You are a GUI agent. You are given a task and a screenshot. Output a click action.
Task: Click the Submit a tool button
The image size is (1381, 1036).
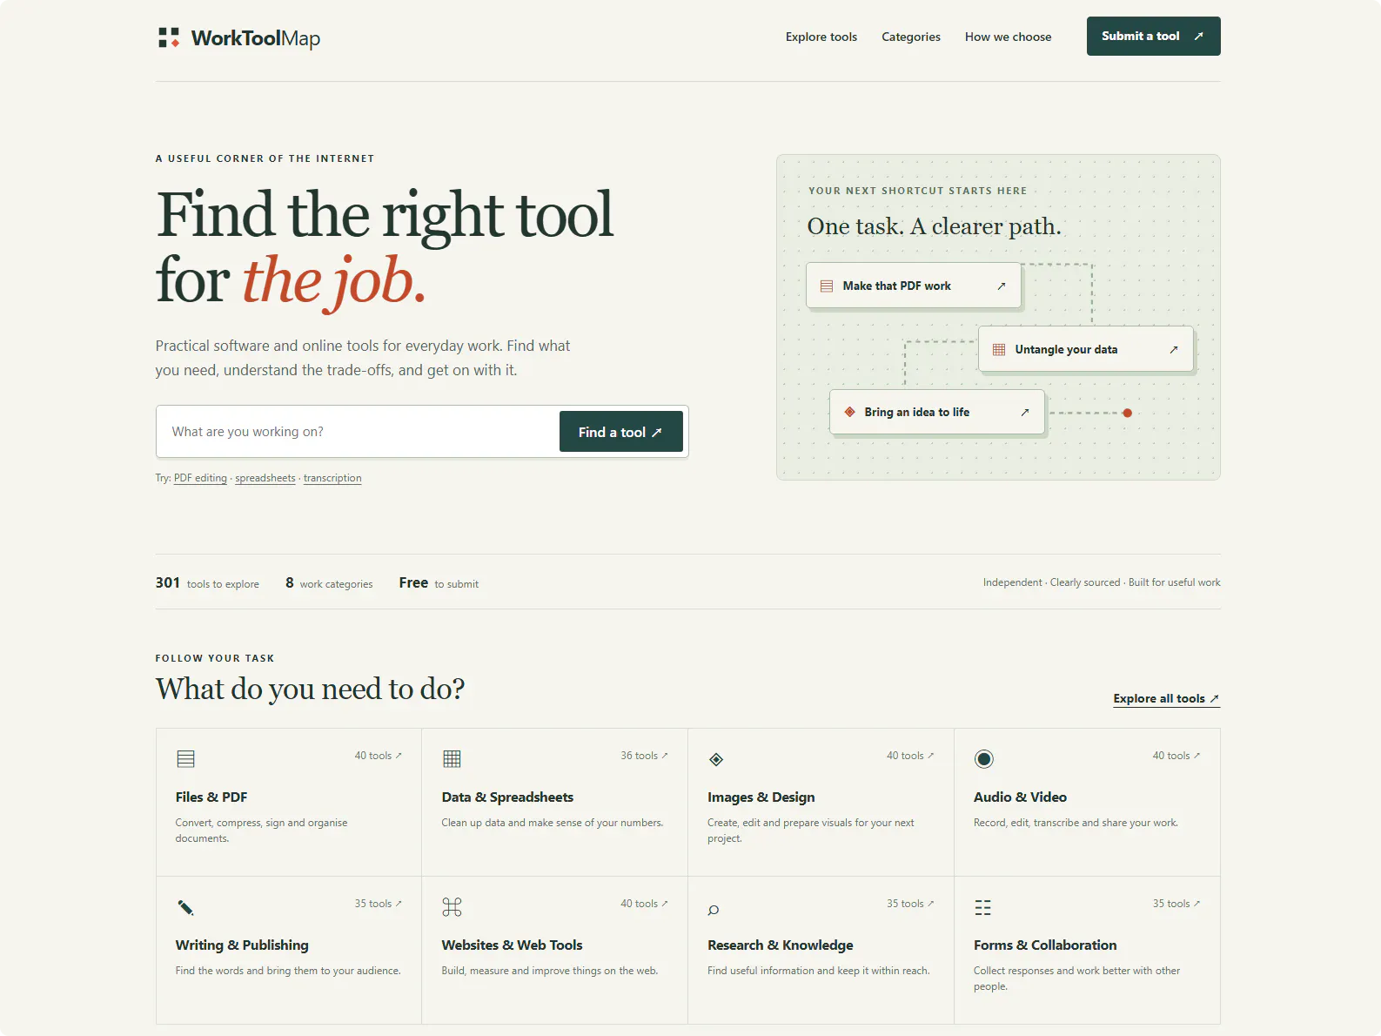[x=1153, y=36]
